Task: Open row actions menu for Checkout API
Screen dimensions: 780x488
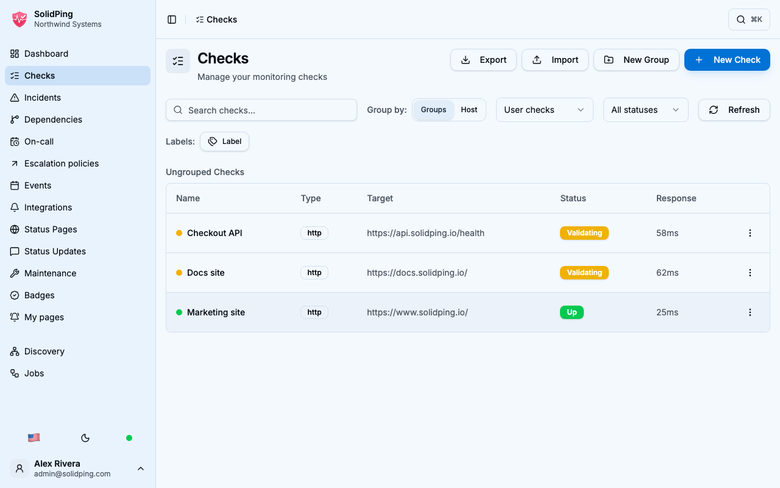Action: pyautogui.click(x=750, y=233)
